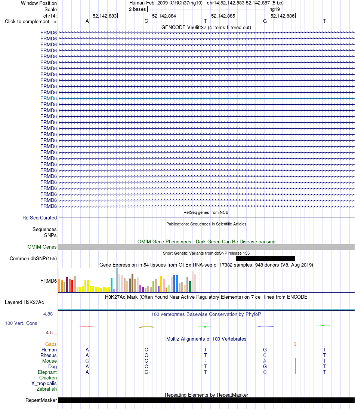355x409 pixels.
Task: Click the faded A base in the Mouse row
Action: coord(265,361)
